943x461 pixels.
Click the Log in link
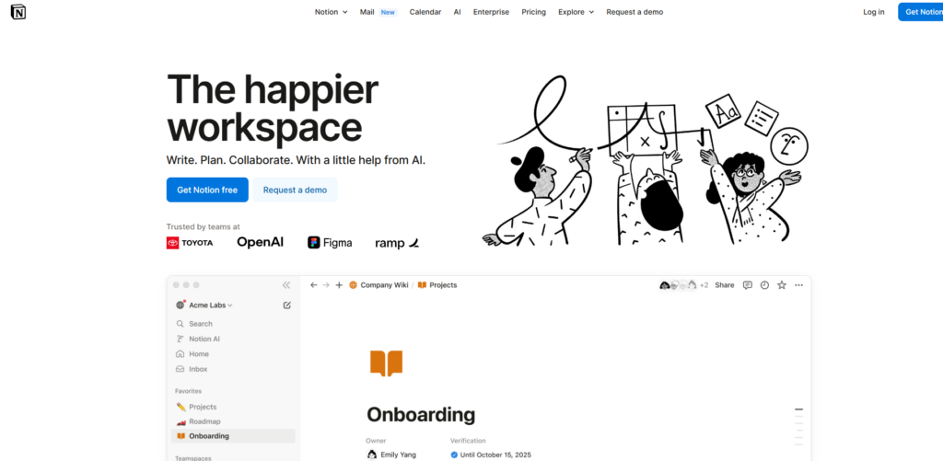[873, 12]
